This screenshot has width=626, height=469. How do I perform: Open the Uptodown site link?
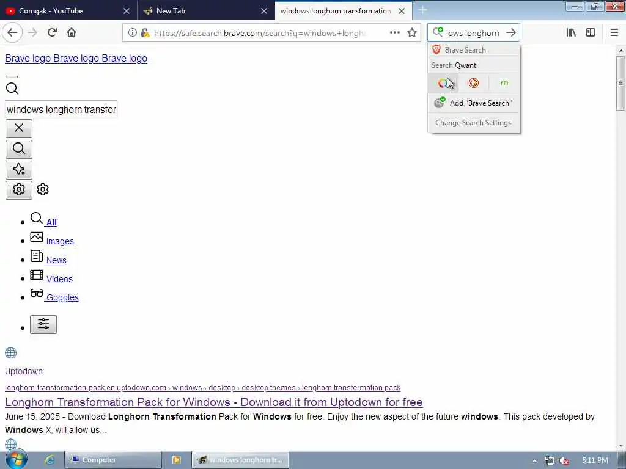click(24, 371)
